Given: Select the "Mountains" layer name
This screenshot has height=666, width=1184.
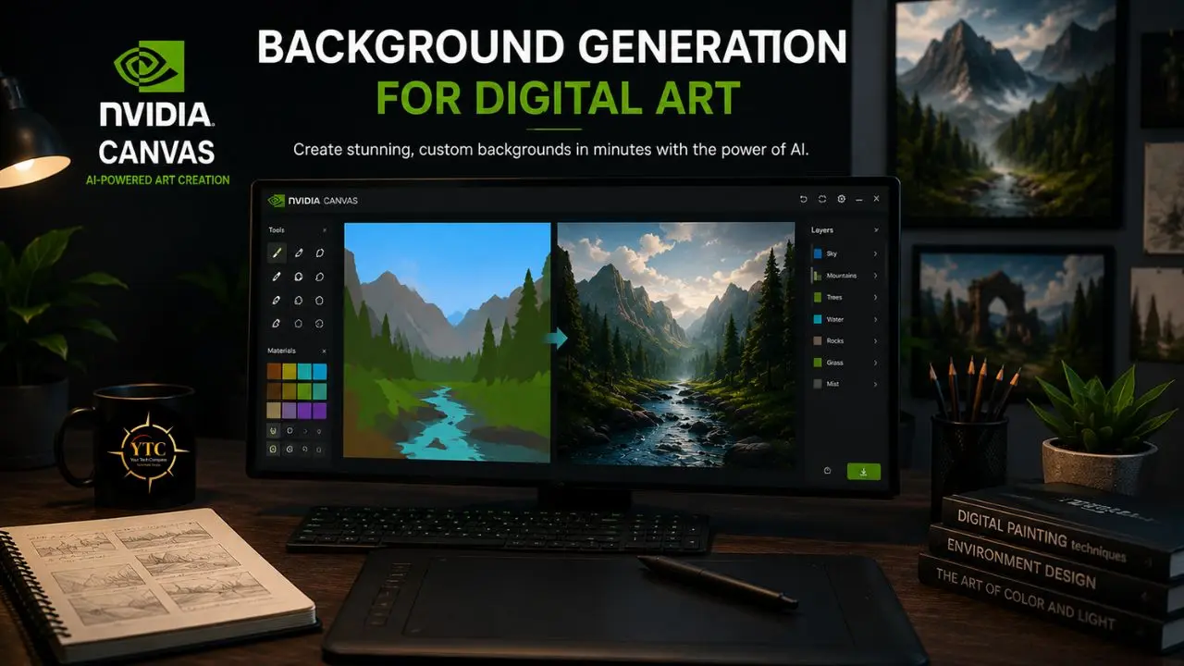Looking at the screenshot, I should [841, 276].
